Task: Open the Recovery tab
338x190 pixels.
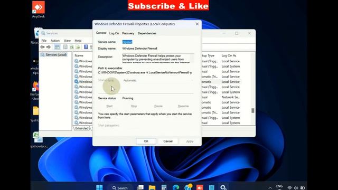Action: click(128, 33)
